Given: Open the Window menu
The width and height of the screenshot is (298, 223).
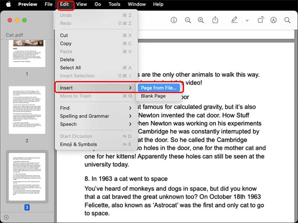Looking at the screenshot, I should point(137,4).
